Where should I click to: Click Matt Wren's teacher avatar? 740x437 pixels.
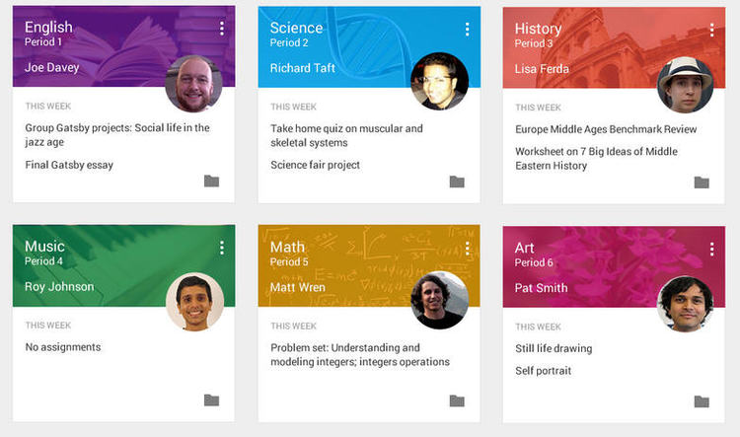tap(439, 301)
